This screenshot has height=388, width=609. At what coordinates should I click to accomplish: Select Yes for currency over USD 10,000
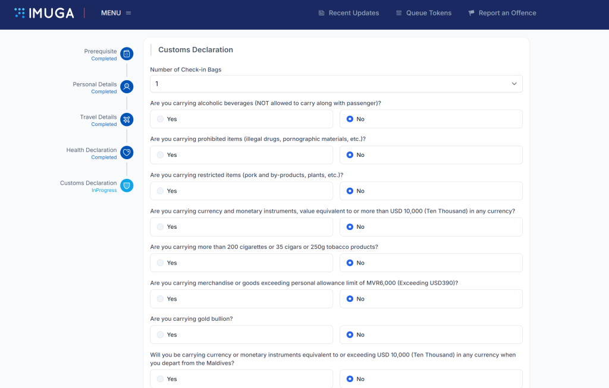pyautogui.click(x=241, y=226)
